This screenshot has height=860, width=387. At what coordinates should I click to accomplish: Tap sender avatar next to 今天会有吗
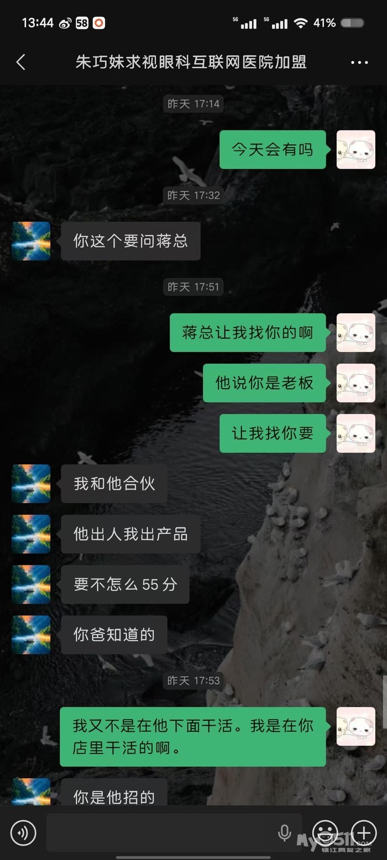point(356,150)
